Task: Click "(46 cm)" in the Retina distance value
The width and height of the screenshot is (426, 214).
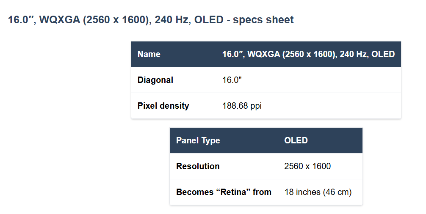Action: click(337, 192)
